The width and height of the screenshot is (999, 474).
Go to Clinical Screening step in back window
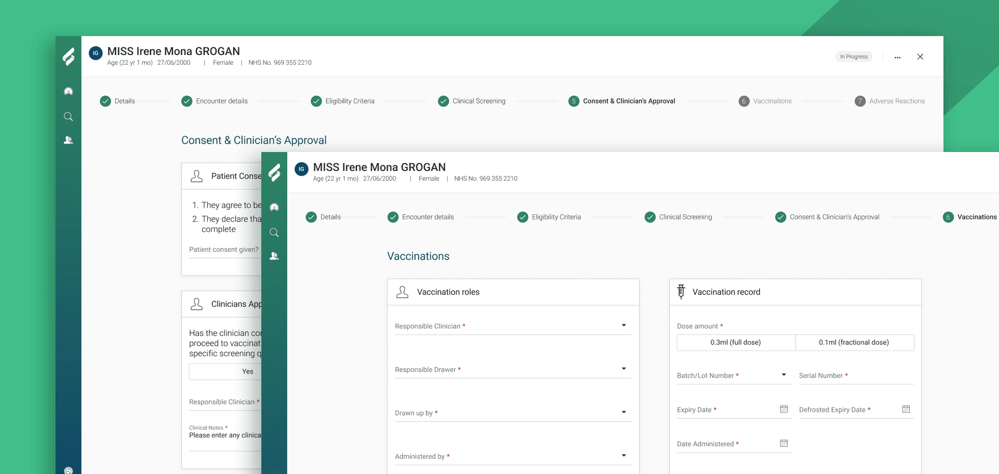(472, 101)
